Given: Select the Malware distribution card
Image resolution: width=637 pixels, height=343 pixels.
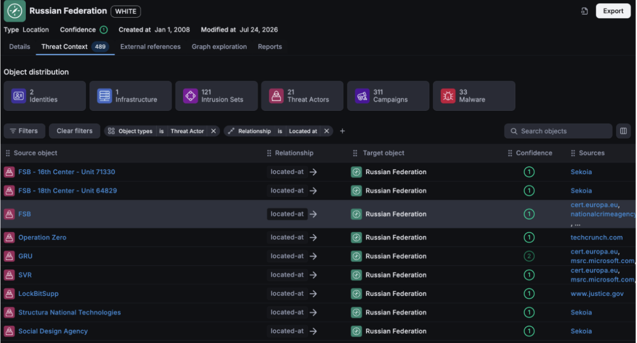Looking at the screenshot, I should point(474,96).
